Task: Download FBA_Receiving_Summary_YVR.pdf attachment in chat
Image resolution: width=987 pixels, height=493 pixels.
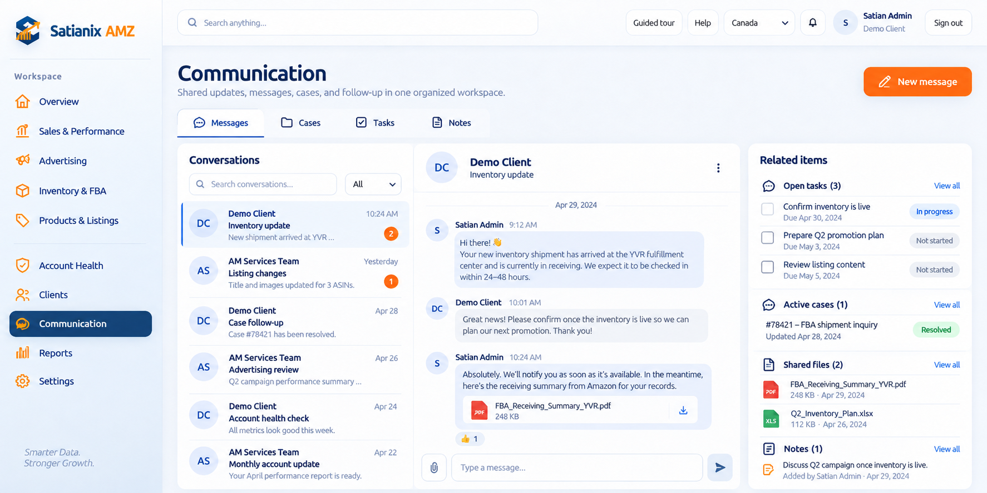Action: point(683,411)
